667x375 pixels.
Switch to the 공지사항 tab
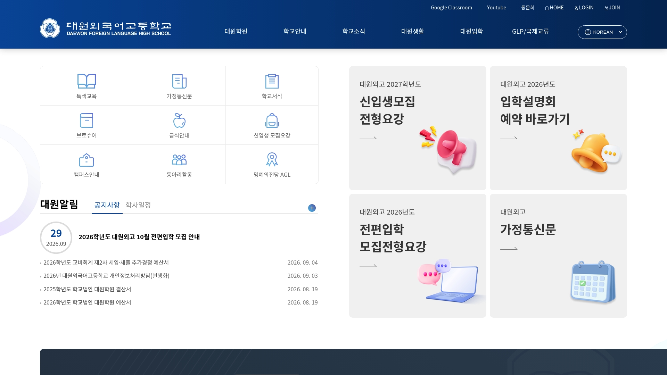click(107, 205)
